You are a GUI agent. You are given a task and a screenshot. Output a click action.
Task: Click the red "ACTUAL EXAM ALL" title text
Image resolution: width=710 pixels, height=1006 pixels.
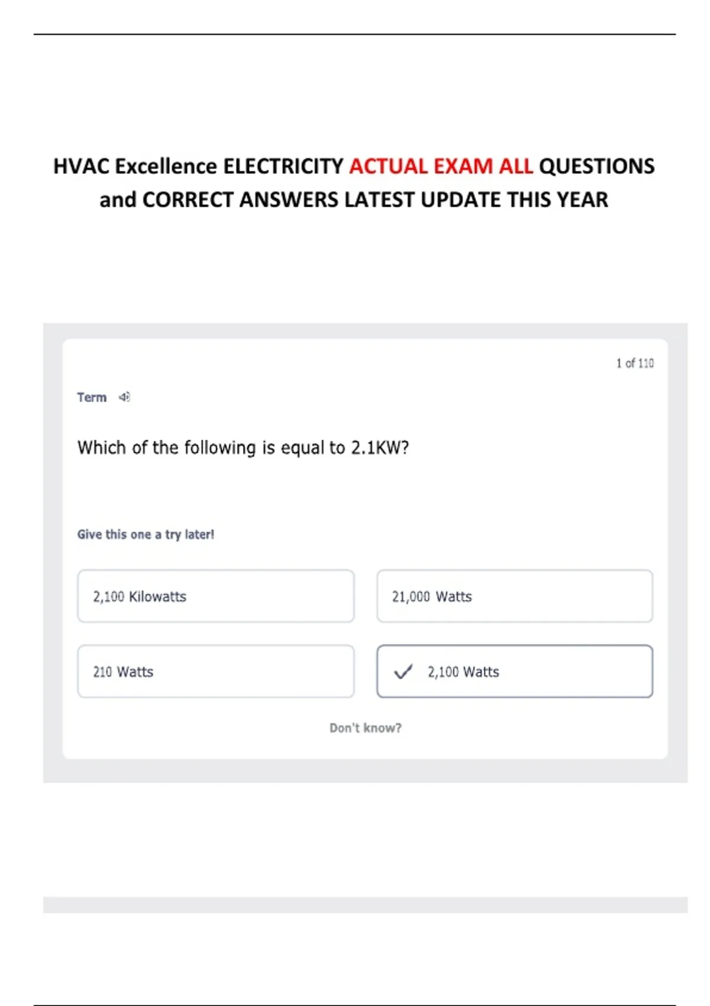point(441,166)
